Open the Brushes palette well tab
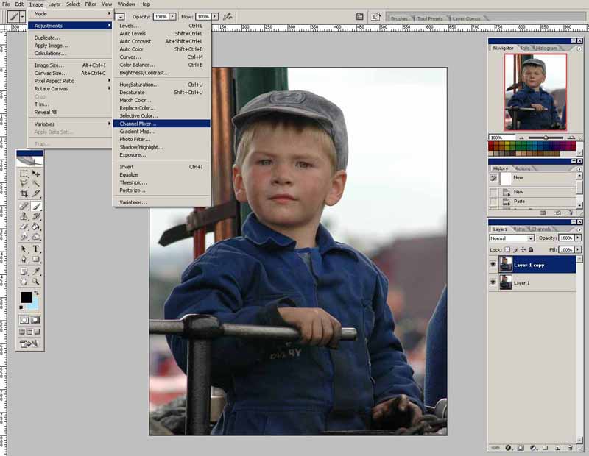 (x=399, y=18)
